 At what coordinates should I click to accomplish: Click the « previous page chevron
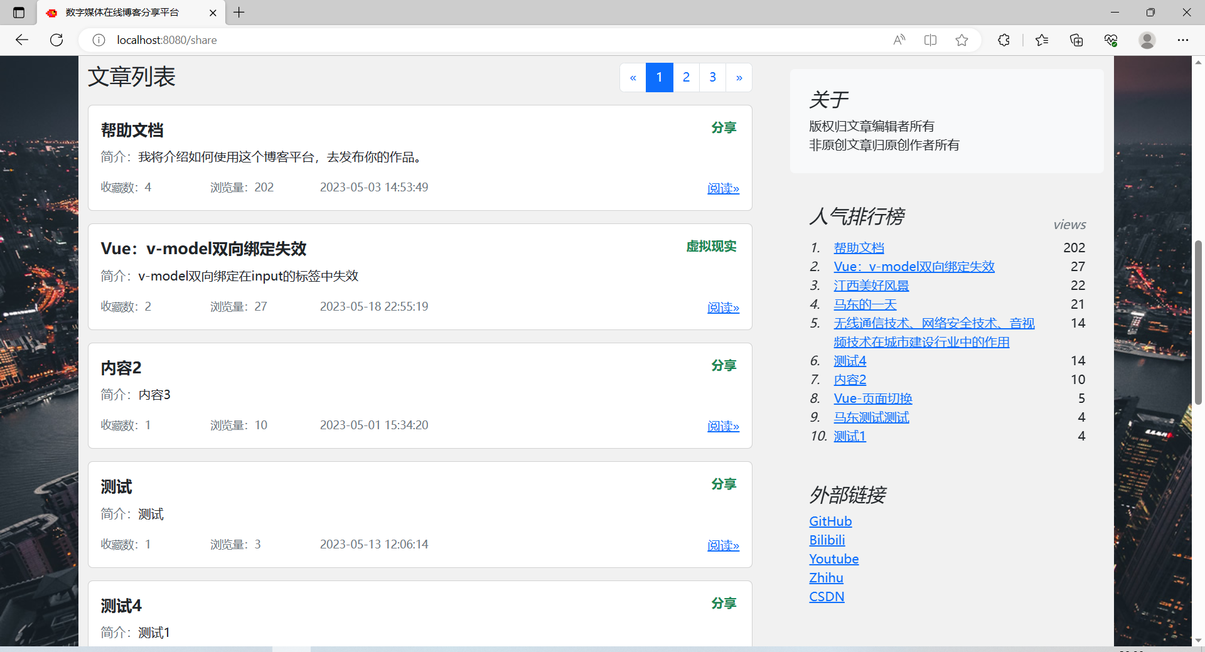[633, 77]
